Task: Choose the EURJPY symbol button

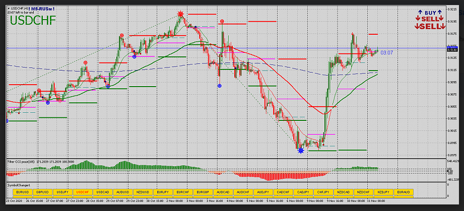Action: (163, 192)
